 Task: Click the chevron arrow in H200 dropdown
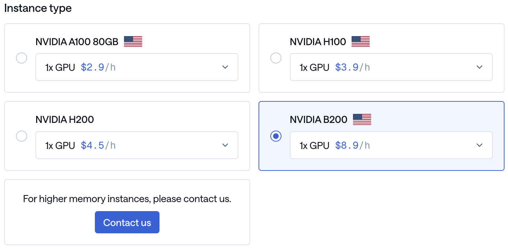click(x=225, y=145)
